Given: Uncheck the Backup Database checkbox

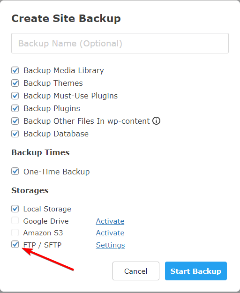Looking at the screenshot, I should coord(15,134).
